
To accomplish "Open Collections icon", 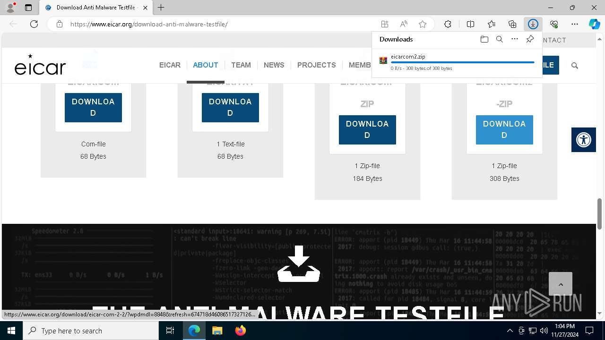I will (x=512, y=24).
